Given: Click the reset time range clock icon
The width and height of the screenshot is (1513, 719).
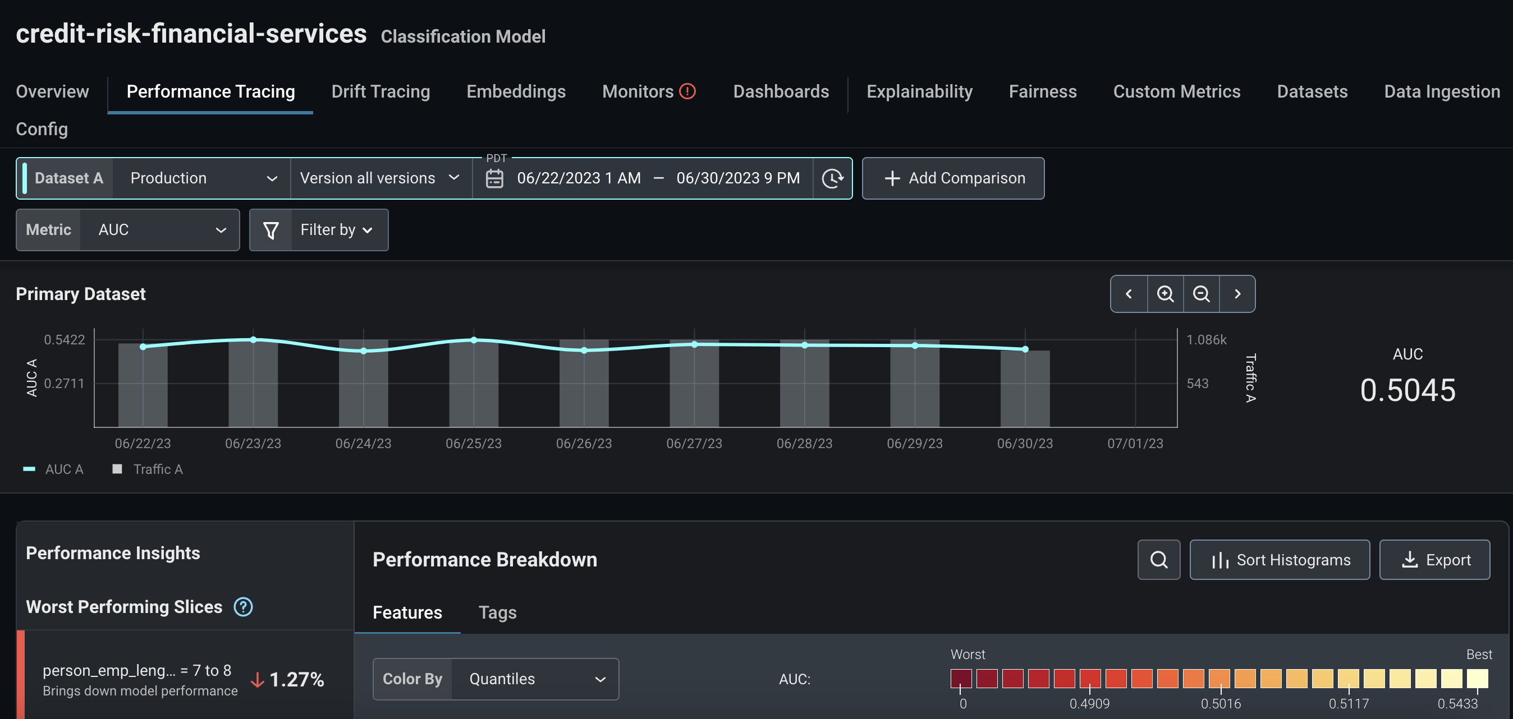Looking at the screenshot, I should tap(832, 178).
